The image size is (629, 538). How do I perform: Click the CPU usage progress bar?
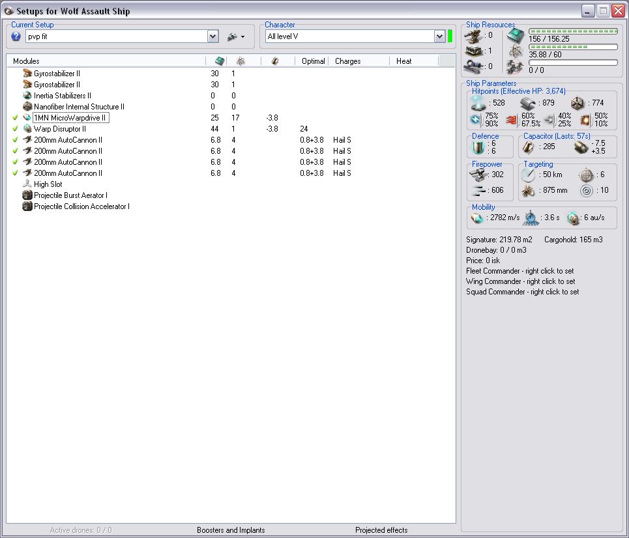(573, 31)
